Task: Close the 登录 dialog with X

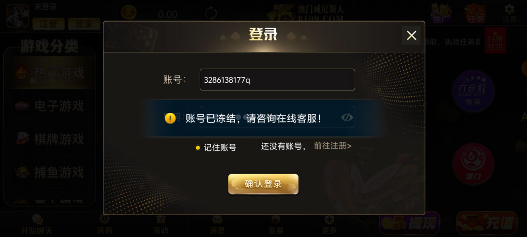Action: tap(411, 35)
